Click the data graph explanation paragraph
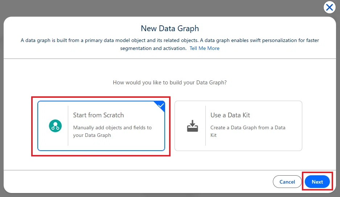This screenshot has height=197, width=340. click(170, 44)
